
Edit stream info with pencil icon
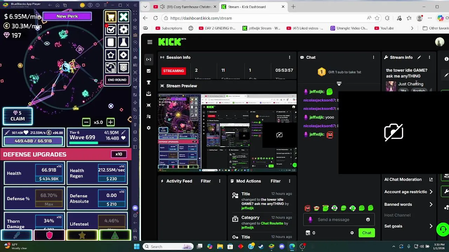tap(419, 57)
